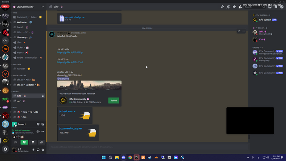Open the CAs server icon
The height and width of the screenshot is (161, 286).
click(5, 41)
